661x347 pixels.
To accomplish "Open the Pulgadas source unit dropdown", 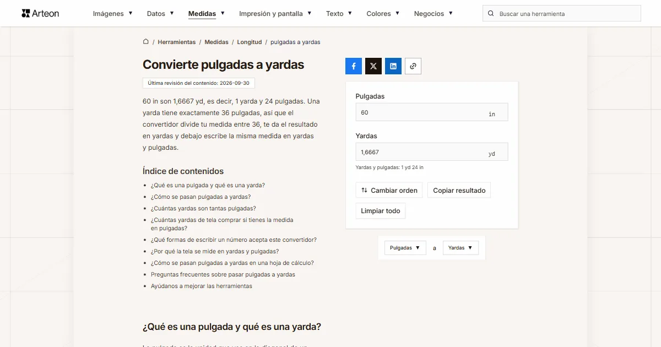I will coord(405,248).
